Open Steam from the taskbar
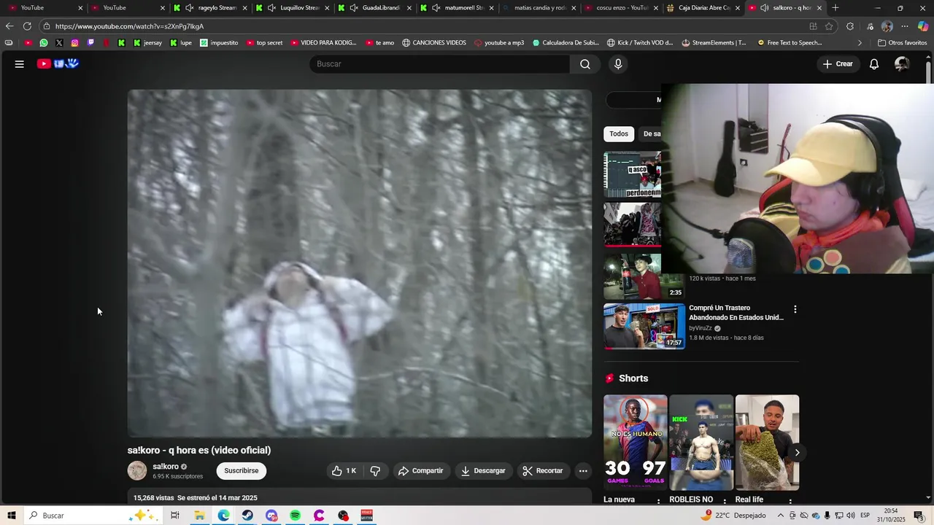This screenshot has height=525, width=934. coord(247,516)
